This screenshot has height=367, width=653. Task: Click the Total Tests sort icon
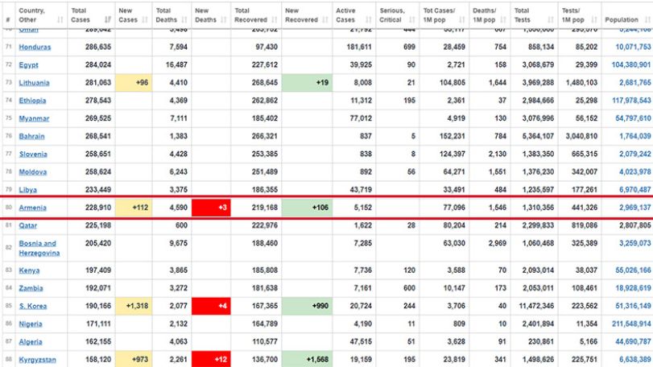click(x=551, y=19)
